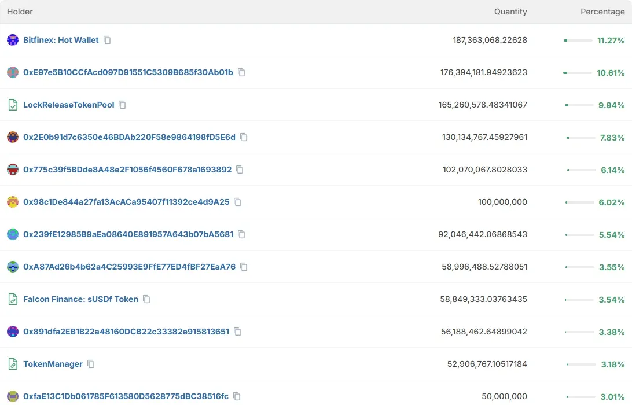Screen dimensions: 632x405
Task: Open holder 0x239fE12985B9aEa08640E891957A643b07bA5681
Action: pos(128,234)
